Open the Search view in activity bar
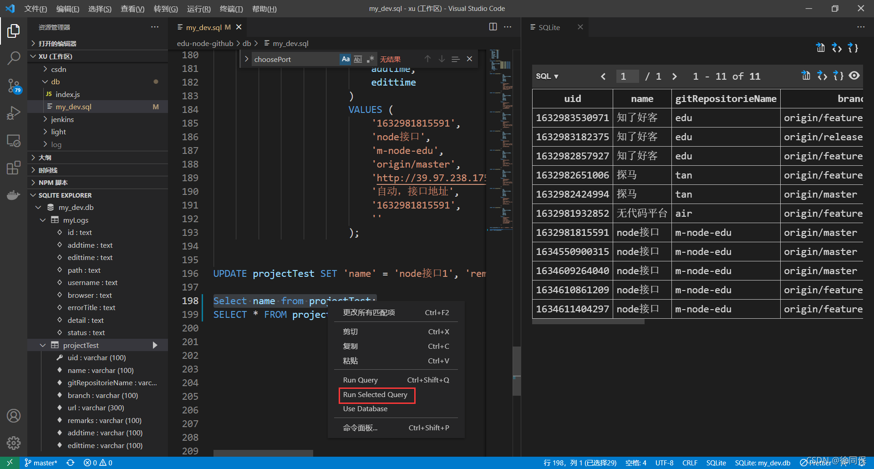This screenshot has width=874, height=469. (x=14, y=58)
